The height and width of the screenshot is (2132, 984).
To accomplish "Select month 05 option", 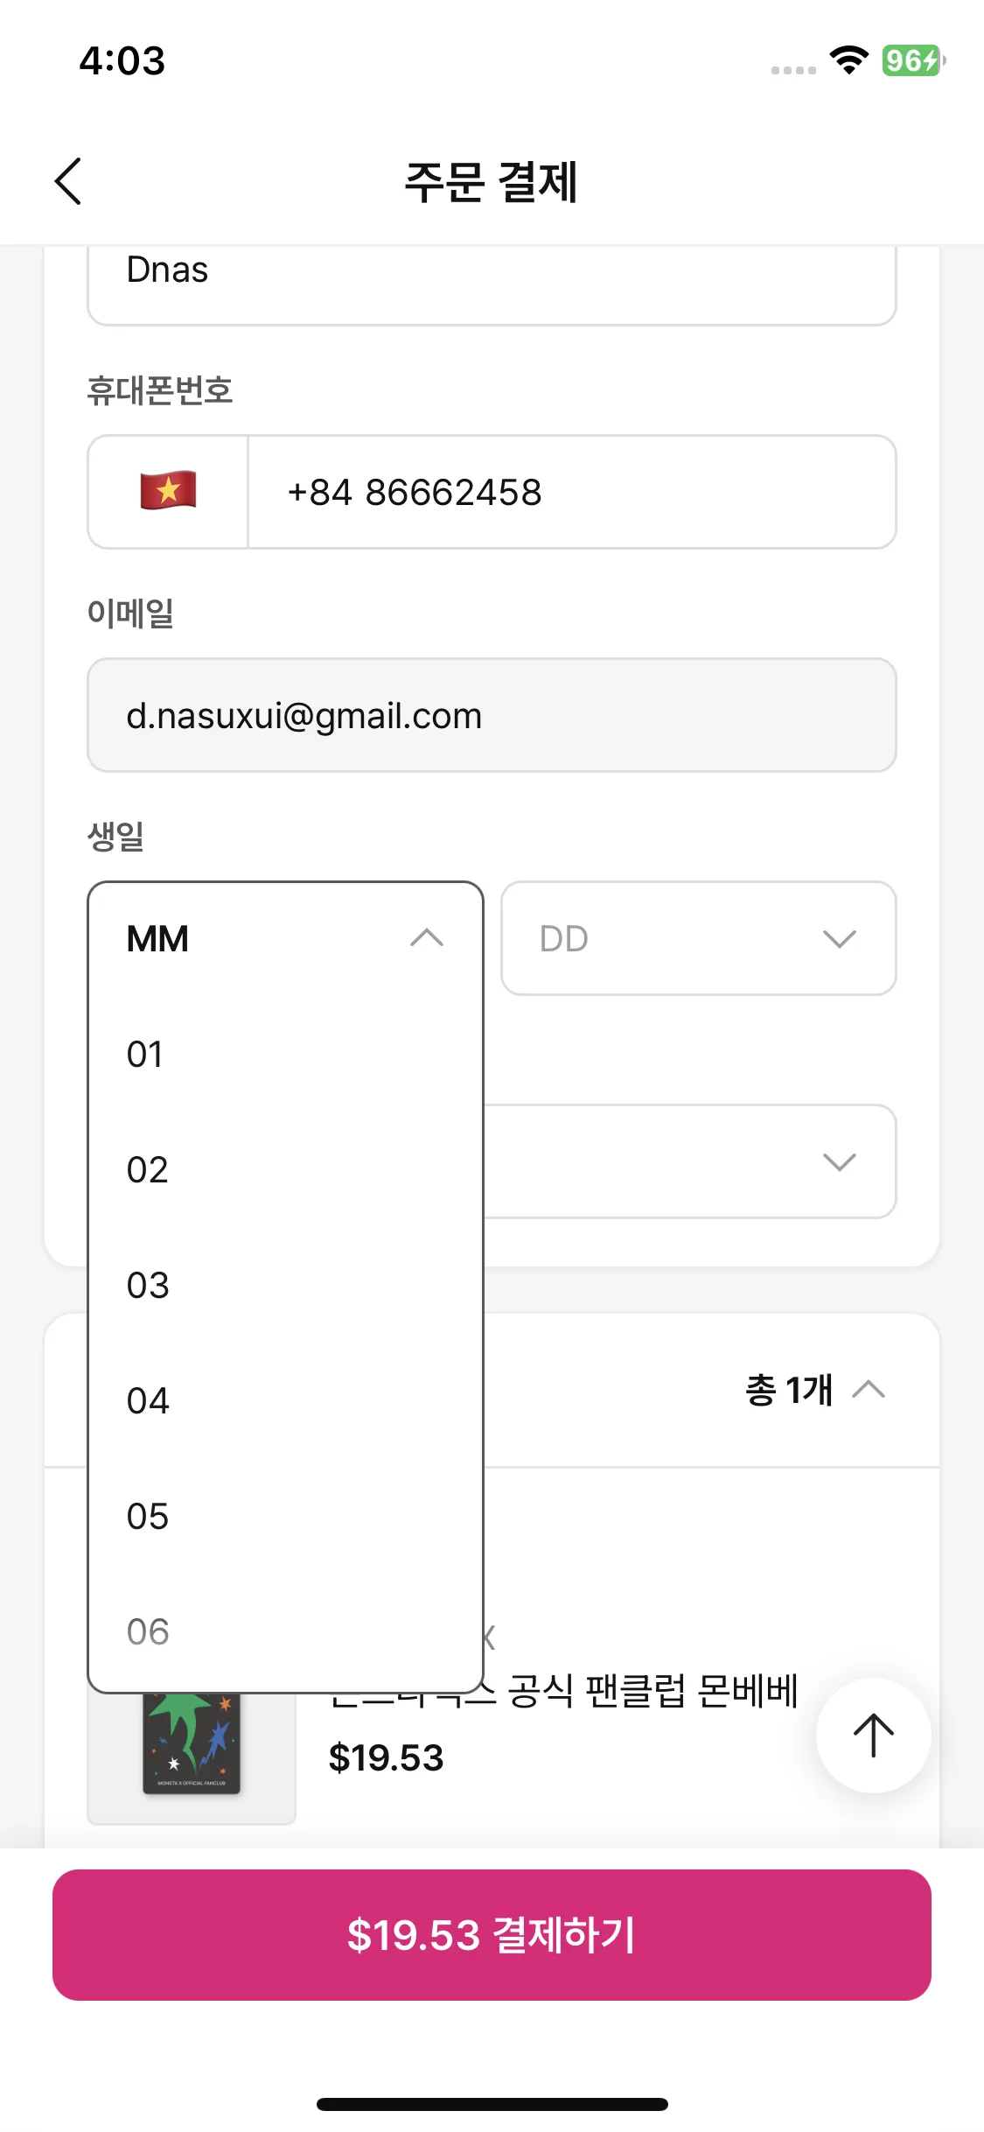I will click(285, 1516).
